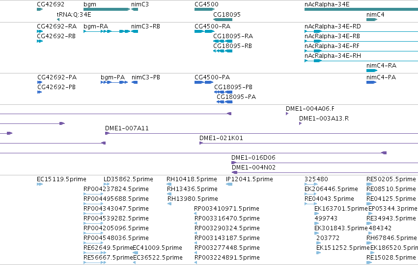Image resolution: width=418 pixels, height=265 pixels.
Task: Select EST RE08510.5prime
Action: point(391,189)
